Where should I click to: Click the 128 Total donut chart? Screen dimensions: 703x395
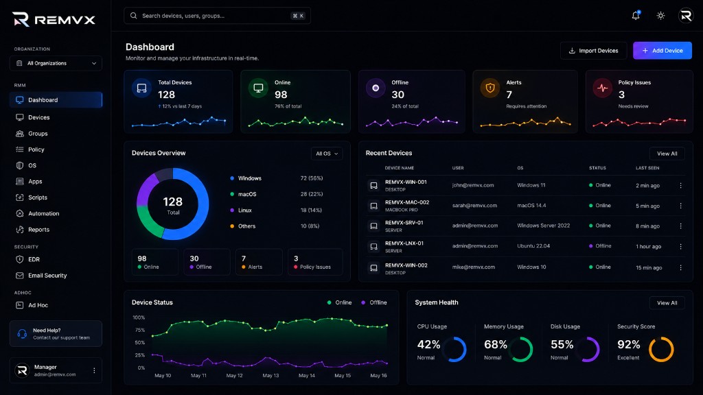[x=172, y=204]
